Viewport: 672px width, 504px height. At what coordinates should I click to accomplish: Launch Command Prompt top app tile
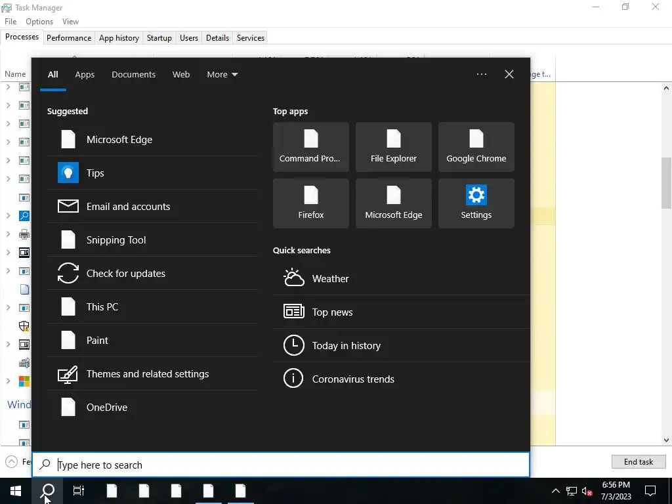[x=310, y=147]
